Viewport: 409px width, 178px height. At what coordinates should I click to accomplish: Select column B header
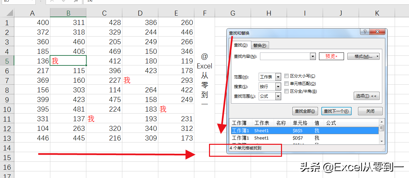[68, 13]
